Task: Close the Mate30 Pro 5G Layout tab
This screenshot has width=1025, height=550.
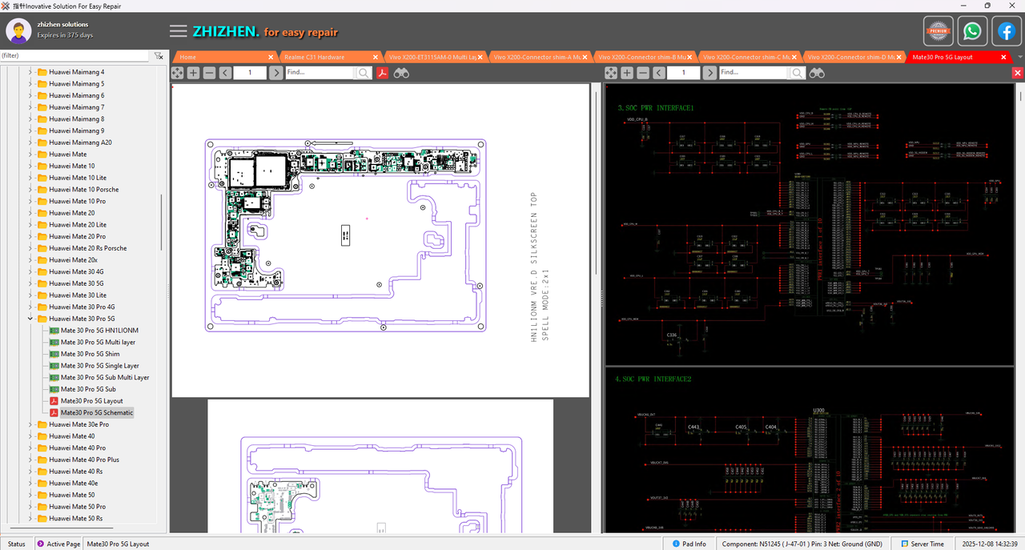Action: [1003, 58]
